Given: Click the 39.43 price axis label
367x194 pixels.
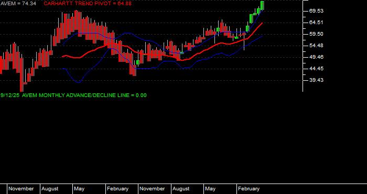Looking at the screenshot, I should [x=317, y=80].
